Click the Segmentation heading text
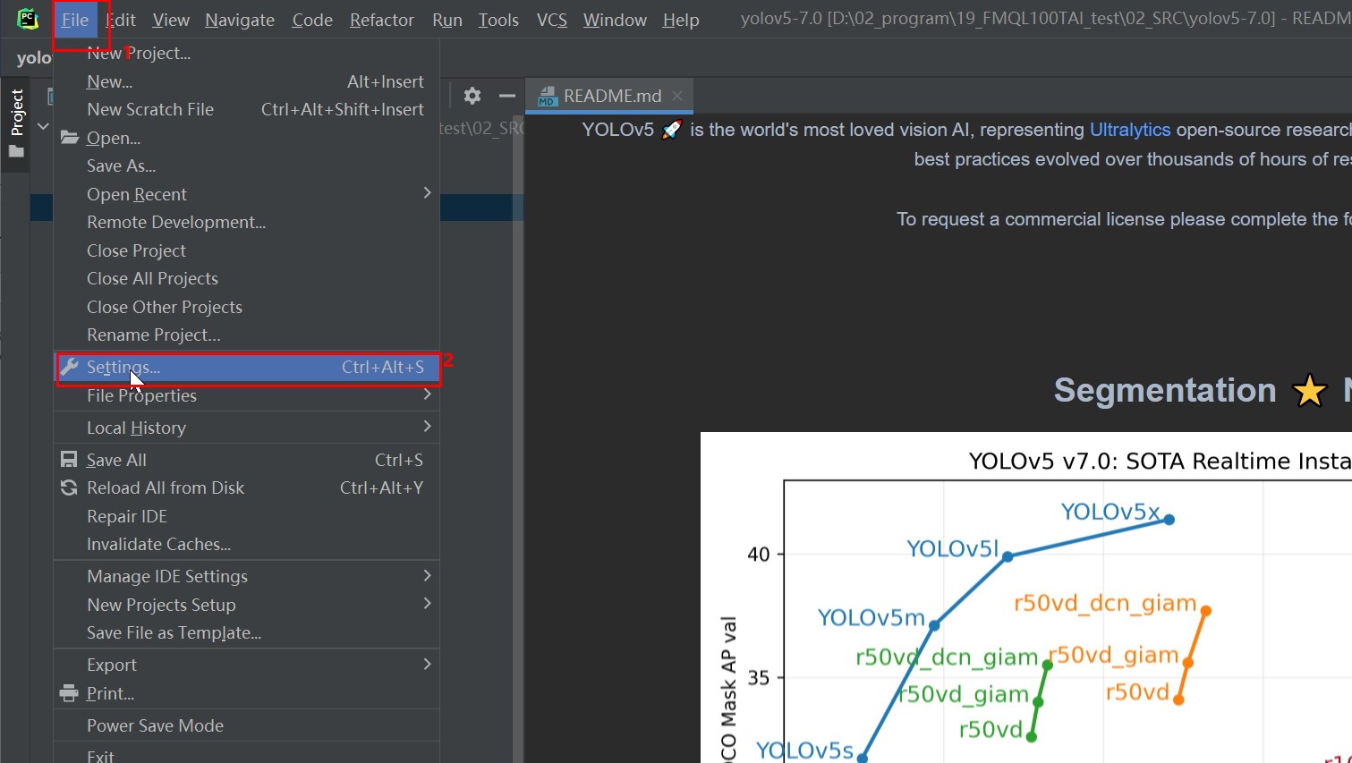Image resolution: width=1352 pixels, height=763 pixels. [x=1165, y=390]
